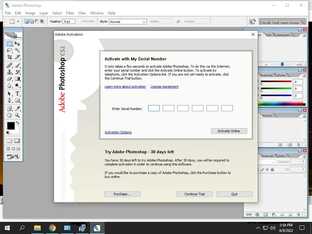
Task: Select the Hand tool
Action: [x=9, y=115]
